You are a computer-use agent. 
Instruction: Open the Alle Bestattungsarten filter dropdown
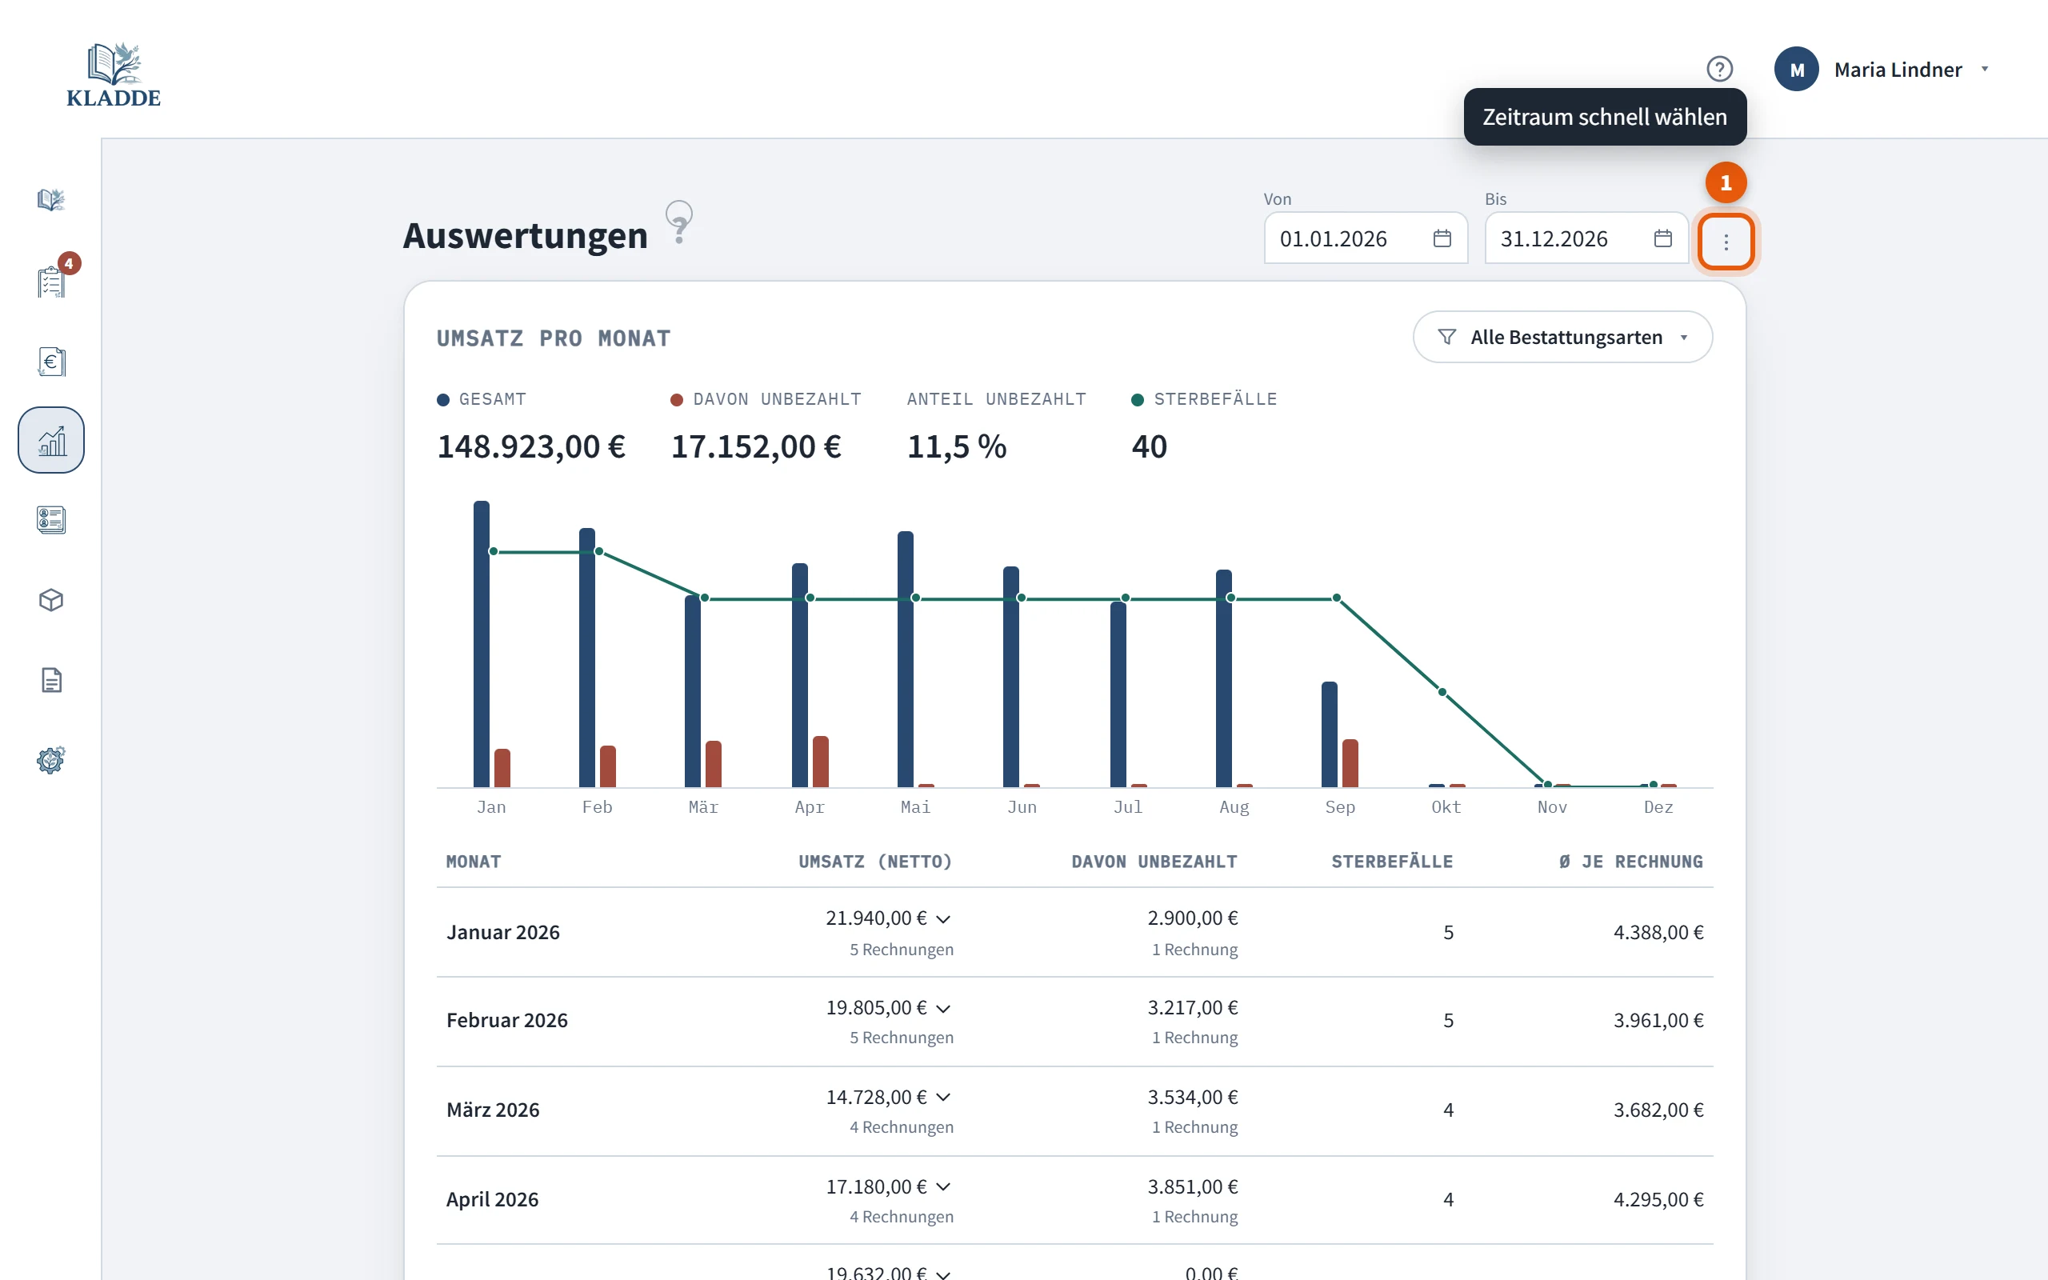[x=1562, y=337]
